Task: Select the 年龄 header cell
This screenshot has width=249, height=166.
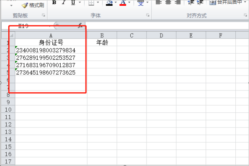Action: [102, 42]
